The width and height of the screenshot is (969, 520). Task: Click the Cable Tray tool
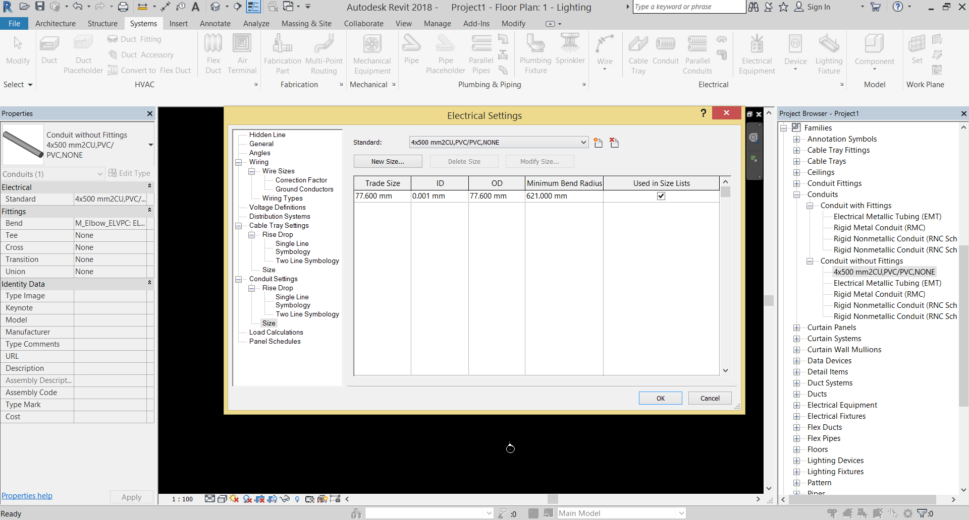pos(638,54)
